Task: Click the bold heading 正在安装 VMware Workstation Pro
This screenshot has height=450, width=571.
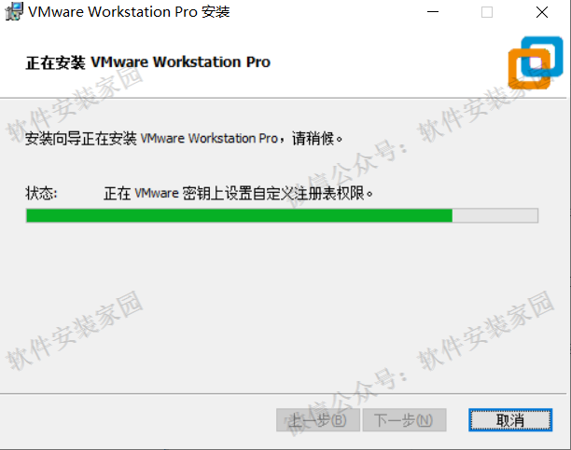Action: [x=147, y=62]
